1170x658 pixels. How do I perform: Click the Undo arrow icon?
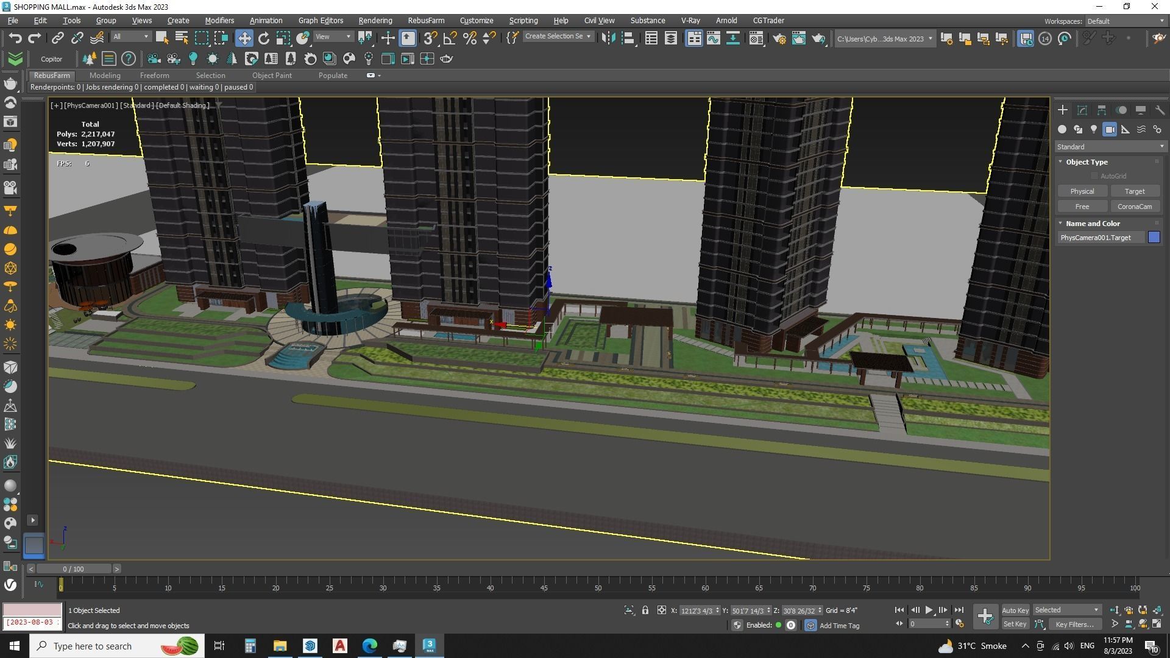click(x=15, y=38)
